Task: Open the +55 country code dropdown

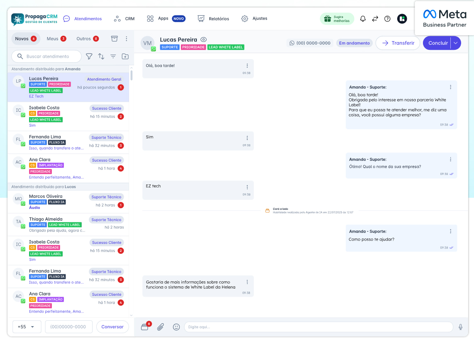Action: [27, 327]
